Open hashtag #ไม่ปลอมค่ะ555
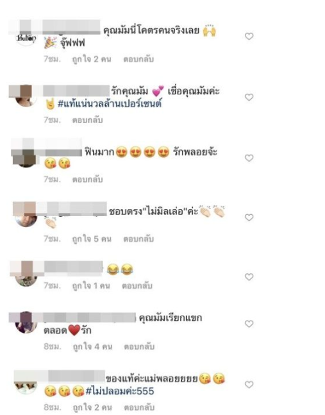Viewport: 325px width, 415px height. pos(120,391)
